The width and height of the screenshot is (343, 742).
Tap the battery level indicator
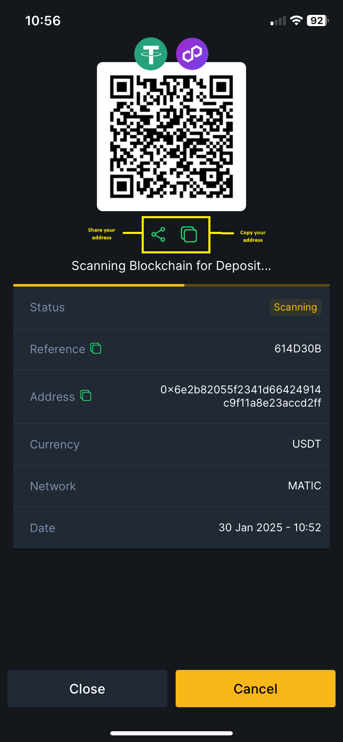click(x=317, y=21)
